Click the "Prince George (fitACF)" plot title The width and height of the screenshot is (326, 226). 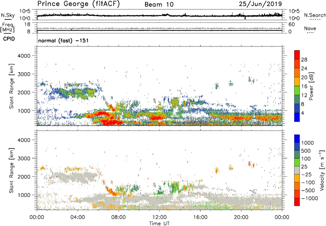(79, 4)
